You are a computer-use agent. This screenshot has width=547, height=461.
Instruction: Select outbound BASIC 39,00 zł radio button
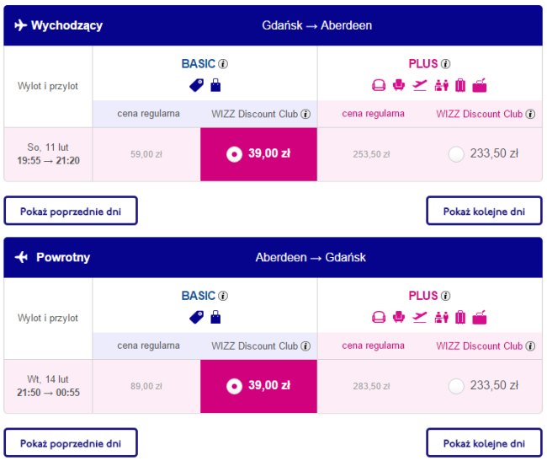[x=234, y=154]
